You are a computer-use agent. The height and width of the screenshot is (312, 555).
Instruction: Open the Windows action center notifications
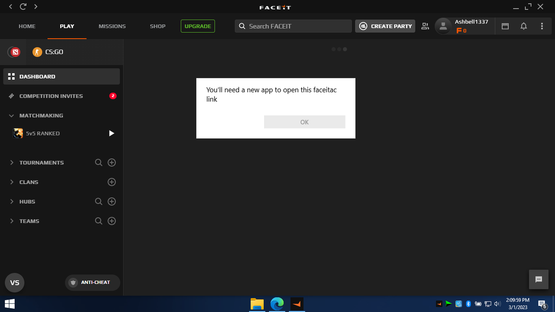pyautogui.click(x=542, y=304)
